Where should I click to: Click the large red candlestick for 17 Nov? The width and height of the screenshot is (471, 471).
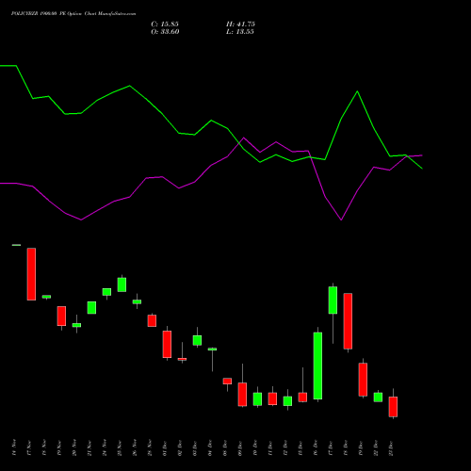click(x=31, y=274)
